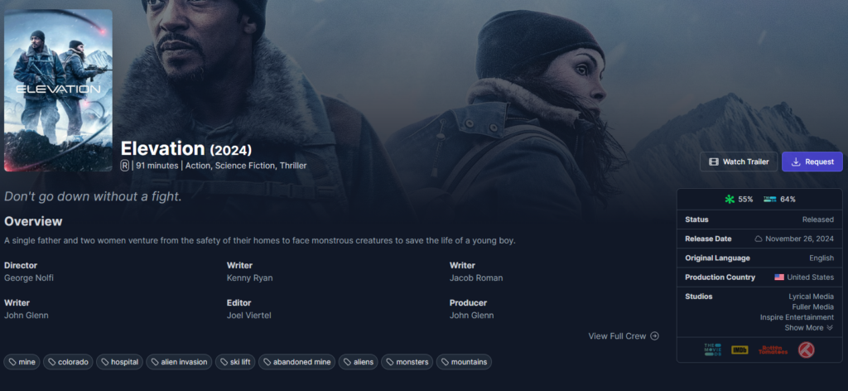Click the R rating badge icon

(124, 166)
